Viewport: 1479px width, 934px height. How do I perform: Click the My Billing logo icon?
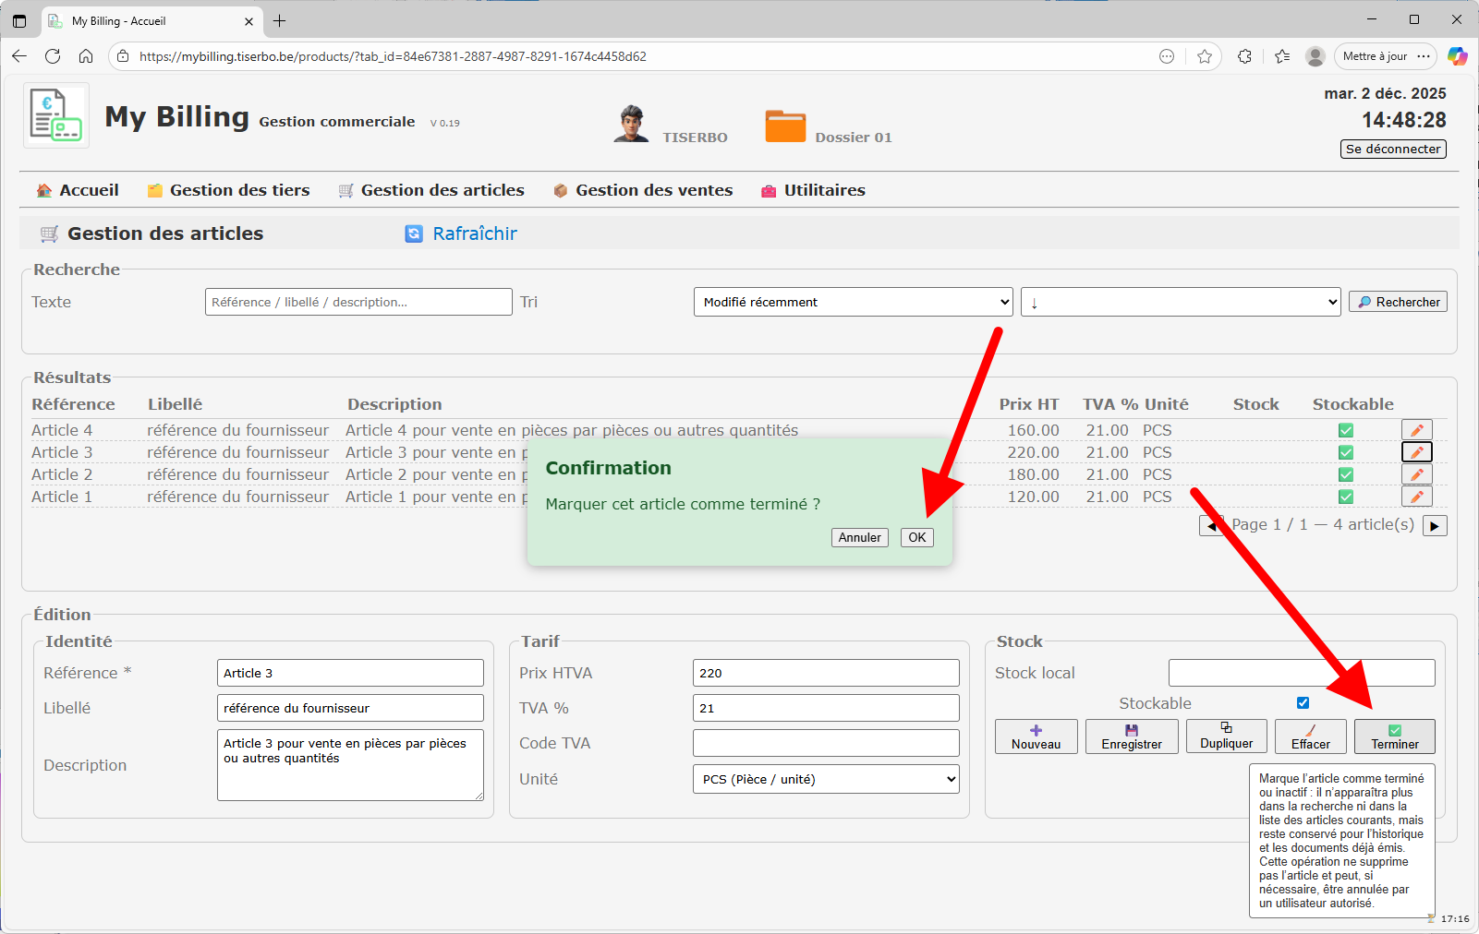[56, 115]
